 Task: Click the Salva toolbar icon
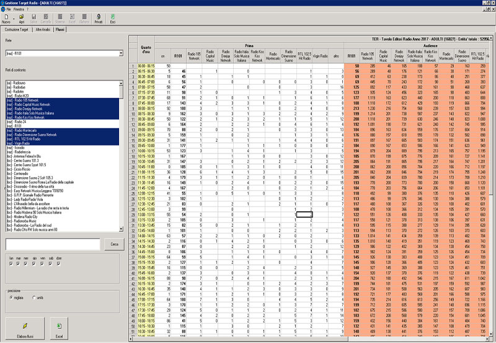(33, 19)
